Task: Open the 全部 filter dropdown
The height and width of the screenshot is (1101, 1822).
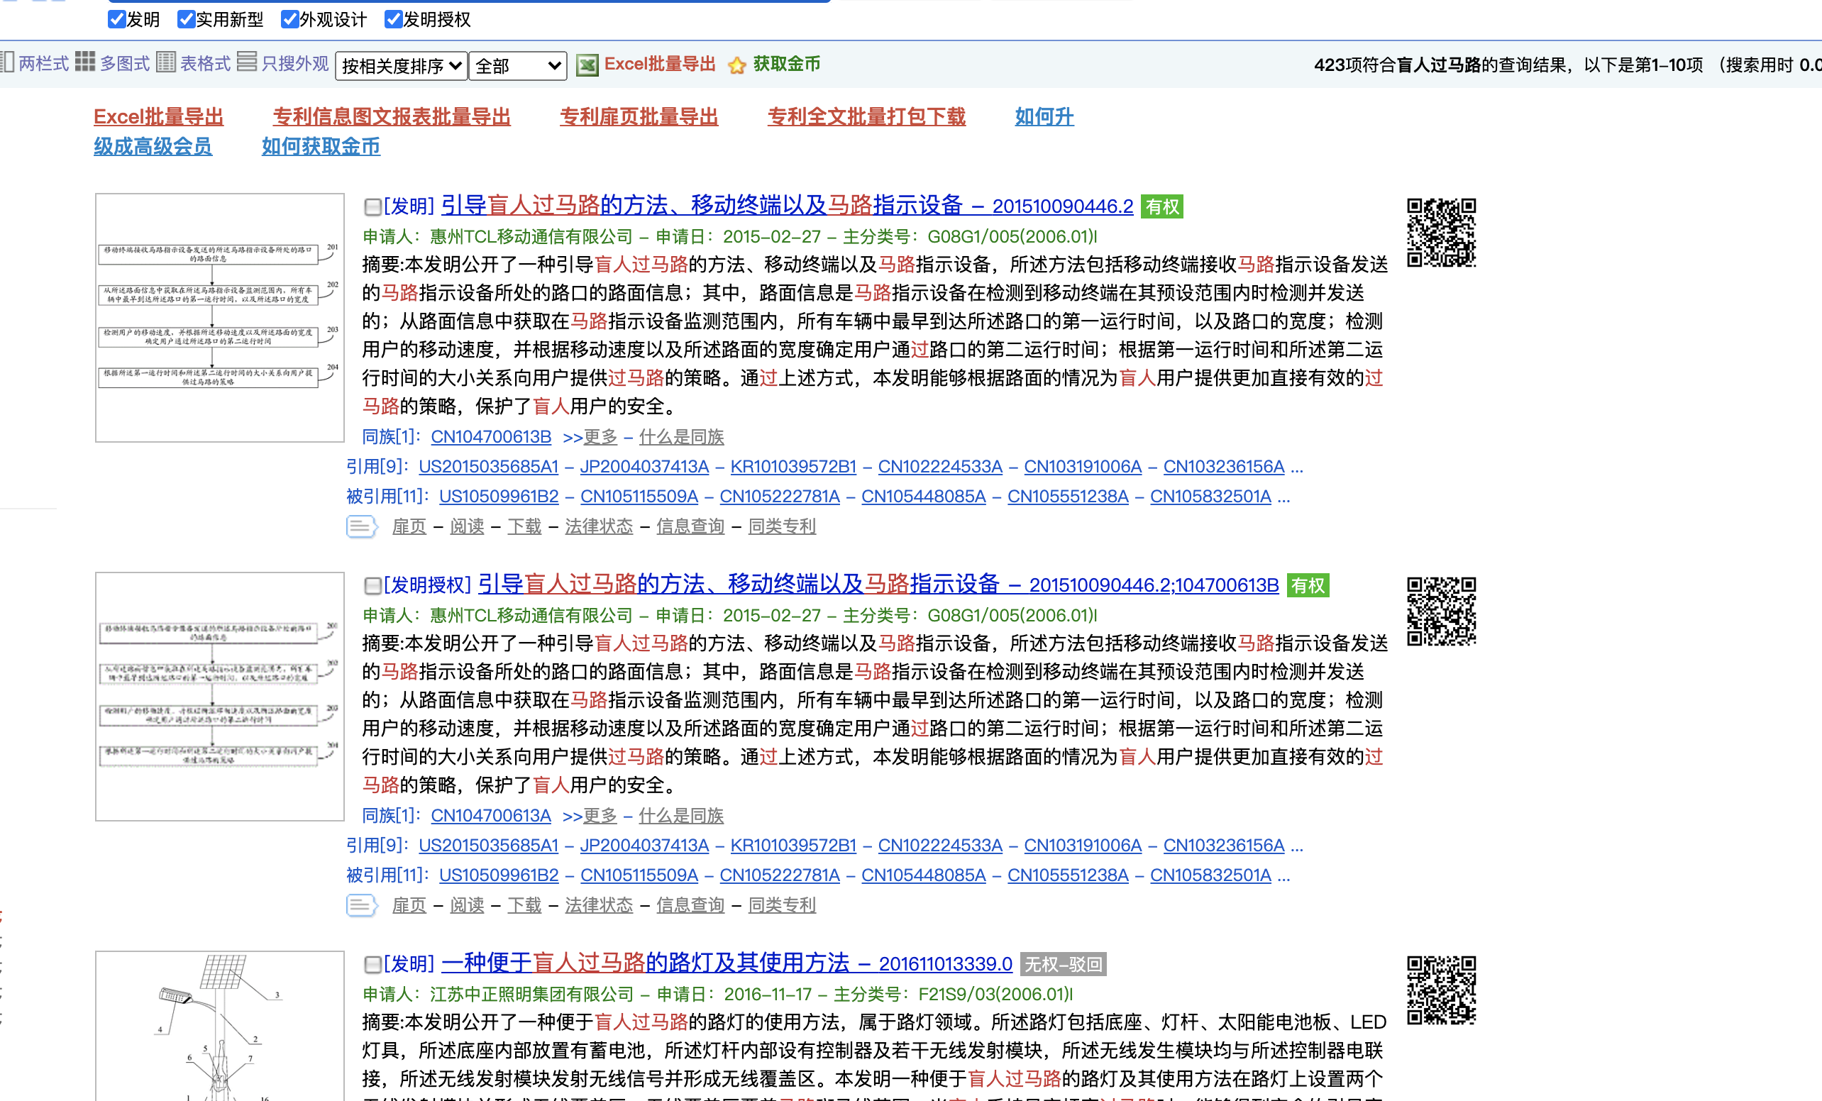Action: click(x=519, y=66)
